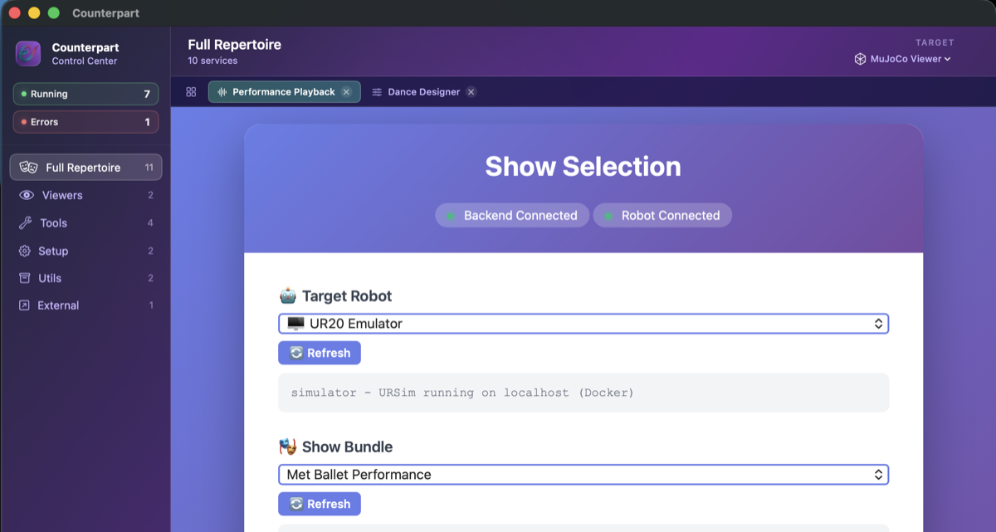Open the Target Robot dropdown
Screen dimensions: 996x532
tap(583, 324)
